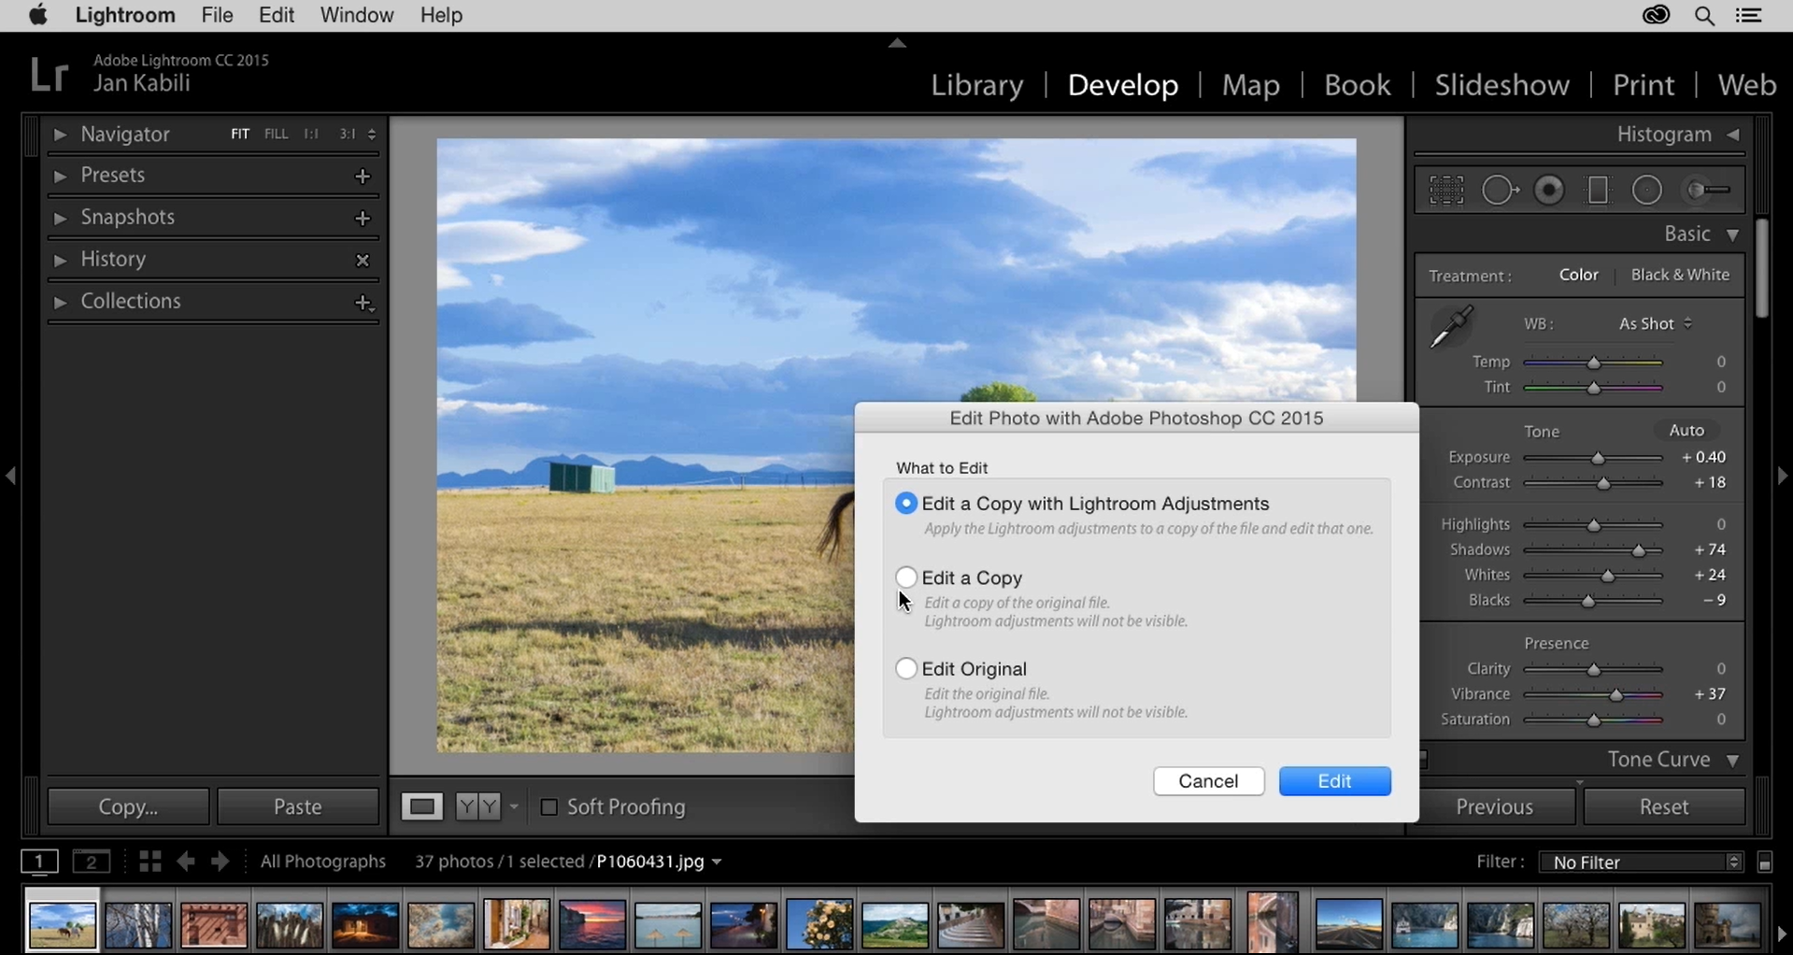Switch to Loupe view icon in toolbar
The height and width of the screenshot is (955, 1793).
click(x=421, y=806)
